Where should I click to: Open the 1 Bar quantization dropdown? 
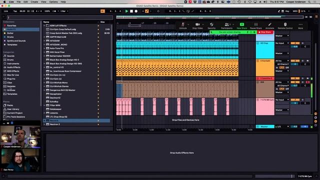[x=64, y=11]
